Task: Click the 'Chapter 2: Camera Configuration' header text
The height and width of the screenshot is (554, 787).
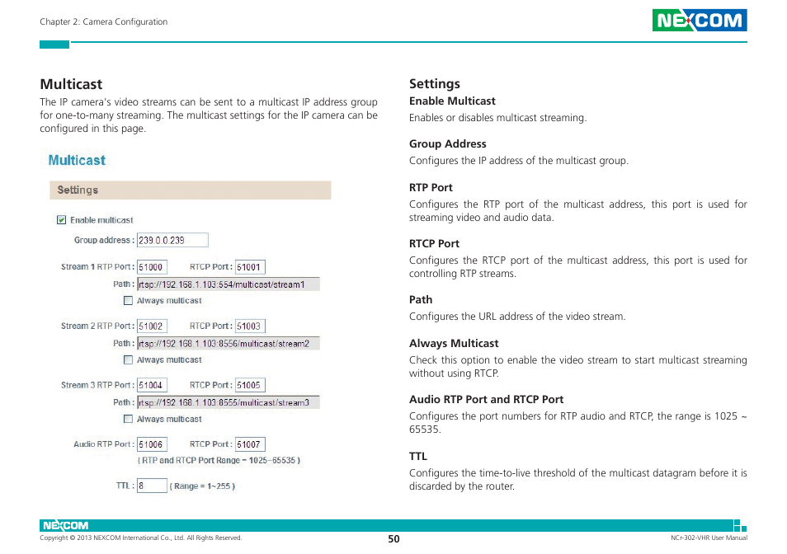Action: (x=104, y=21)
